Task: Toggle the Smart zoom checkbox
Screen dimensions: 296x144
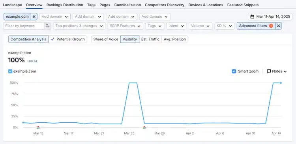Action: click(x=234, y=71)
